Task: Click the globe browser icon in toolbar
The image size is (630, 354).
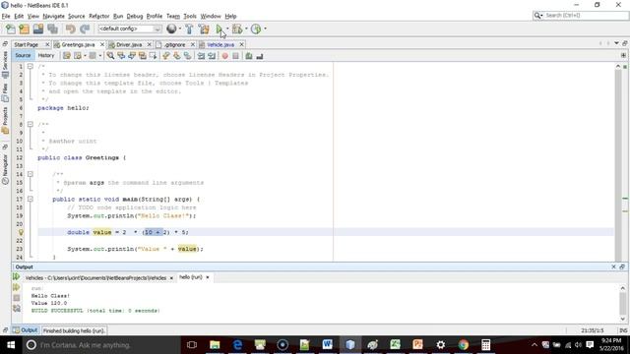Action: pos(171,29)
